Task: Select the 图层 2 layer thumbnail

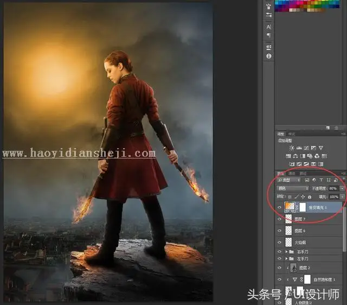Action: click(294, 268)
